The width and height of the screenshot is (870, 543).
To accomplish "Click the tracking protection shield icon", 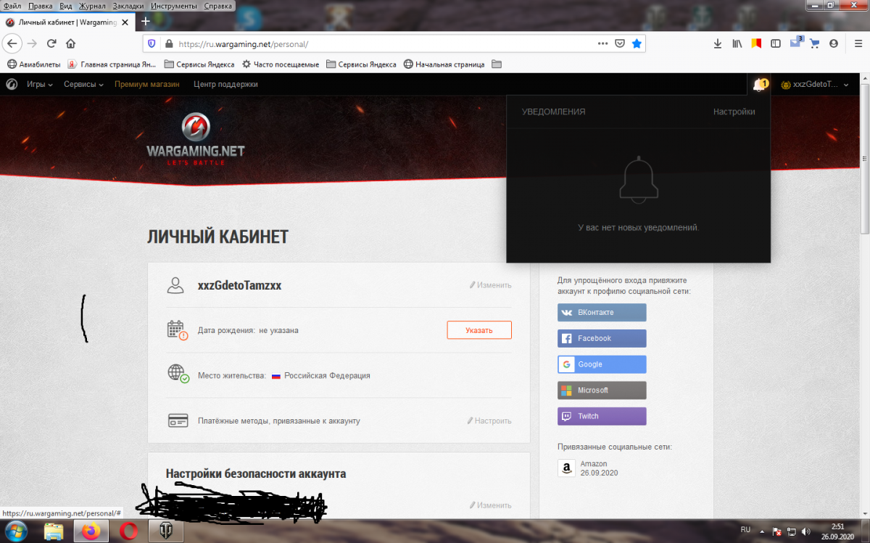I will pos(151,43).
